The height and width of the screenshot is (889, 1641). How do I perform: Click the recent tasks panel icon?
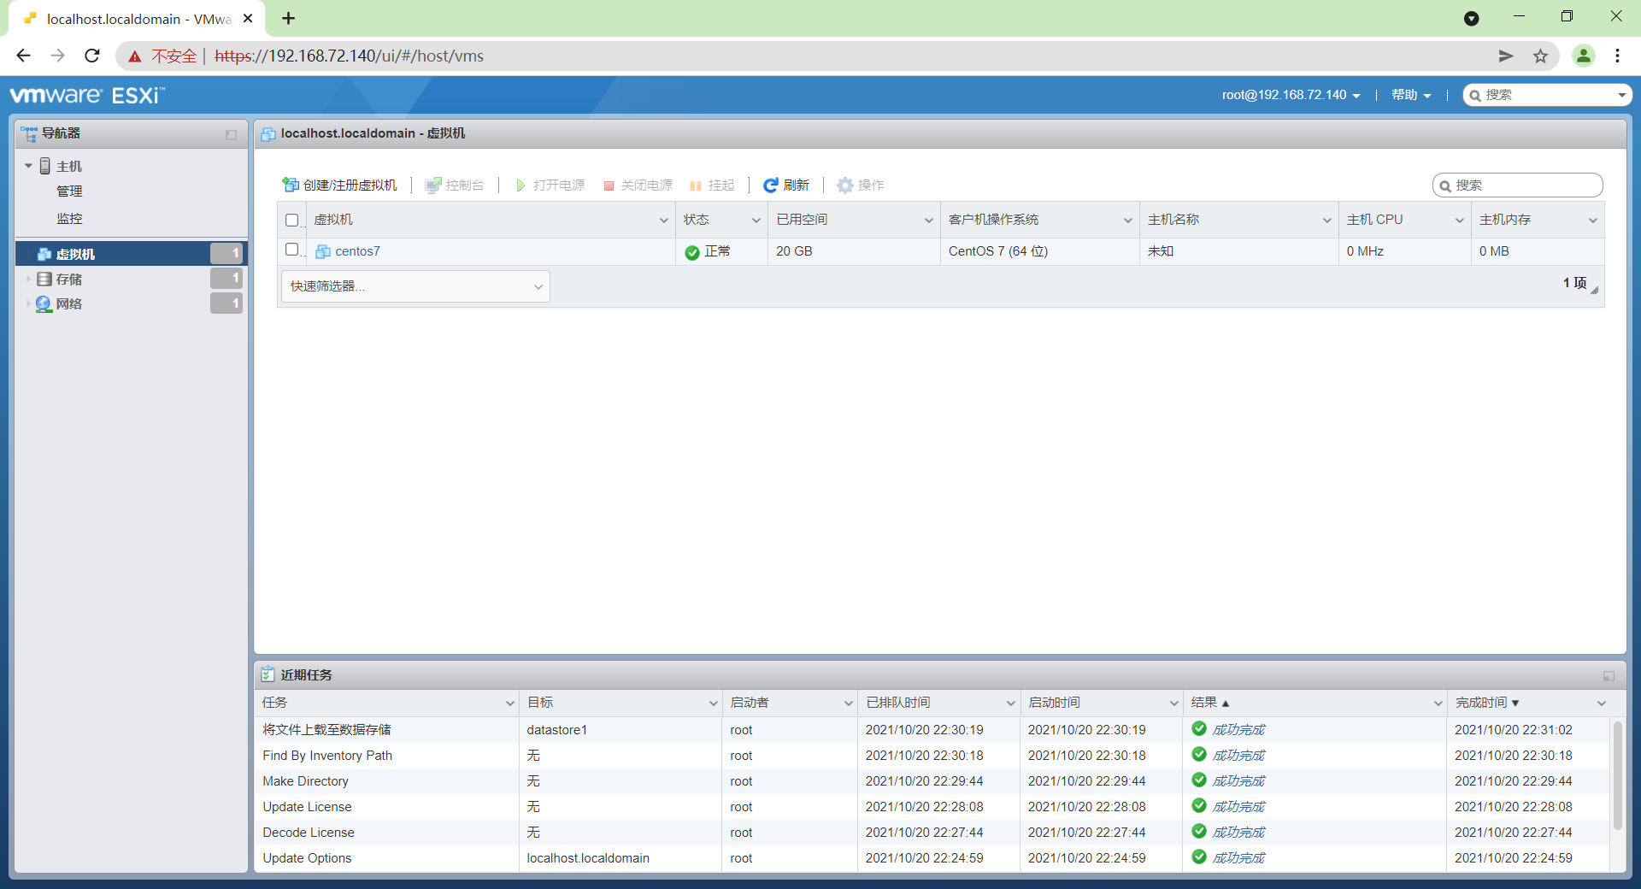coord(268,674)
